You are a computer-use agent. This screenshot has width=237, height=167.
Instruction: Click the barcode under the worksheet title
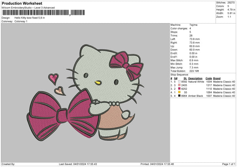(35, 12)
